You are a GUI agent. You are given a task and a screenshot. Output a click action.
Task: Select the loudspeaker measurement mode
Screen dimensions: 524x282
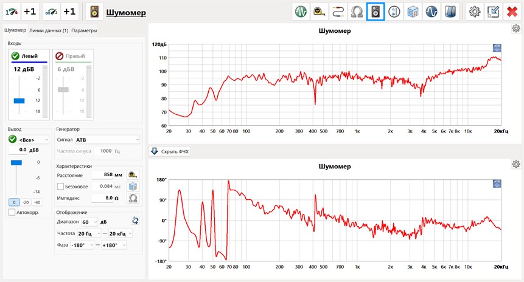(x=376, y=12)
